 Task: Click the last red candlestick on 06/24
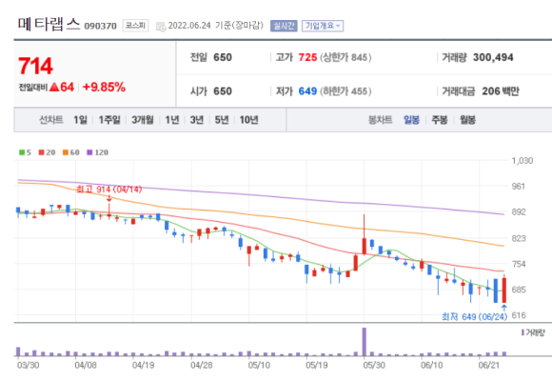coord(504,290)
